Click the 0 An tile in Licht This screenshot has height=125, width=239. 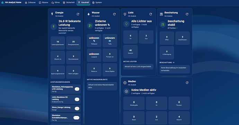[x=131, y=37]
